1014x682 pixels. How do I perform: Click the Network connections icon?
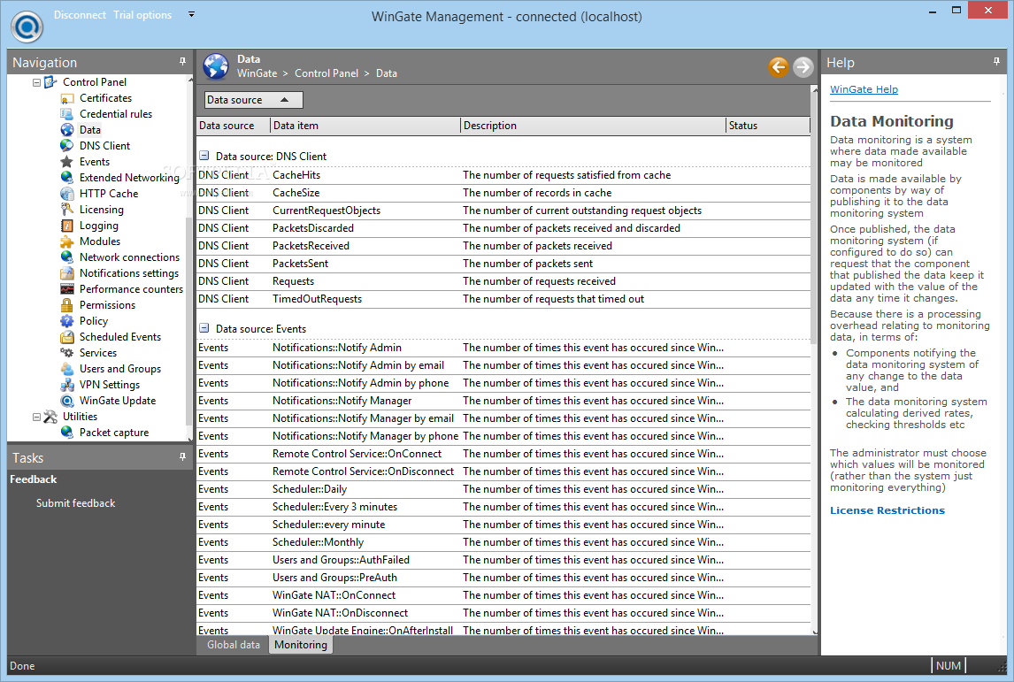pyautogui.click(x=66, y=257)
